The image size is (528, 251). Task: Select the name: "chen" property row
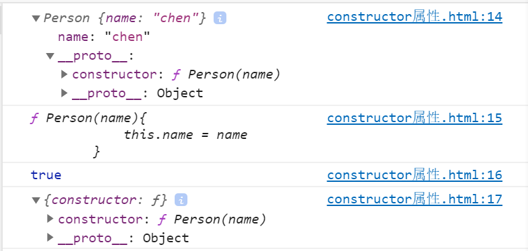[x=103, y=37]
